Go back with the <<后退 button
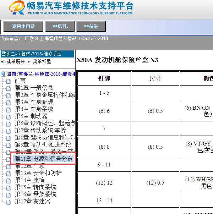 60,27
